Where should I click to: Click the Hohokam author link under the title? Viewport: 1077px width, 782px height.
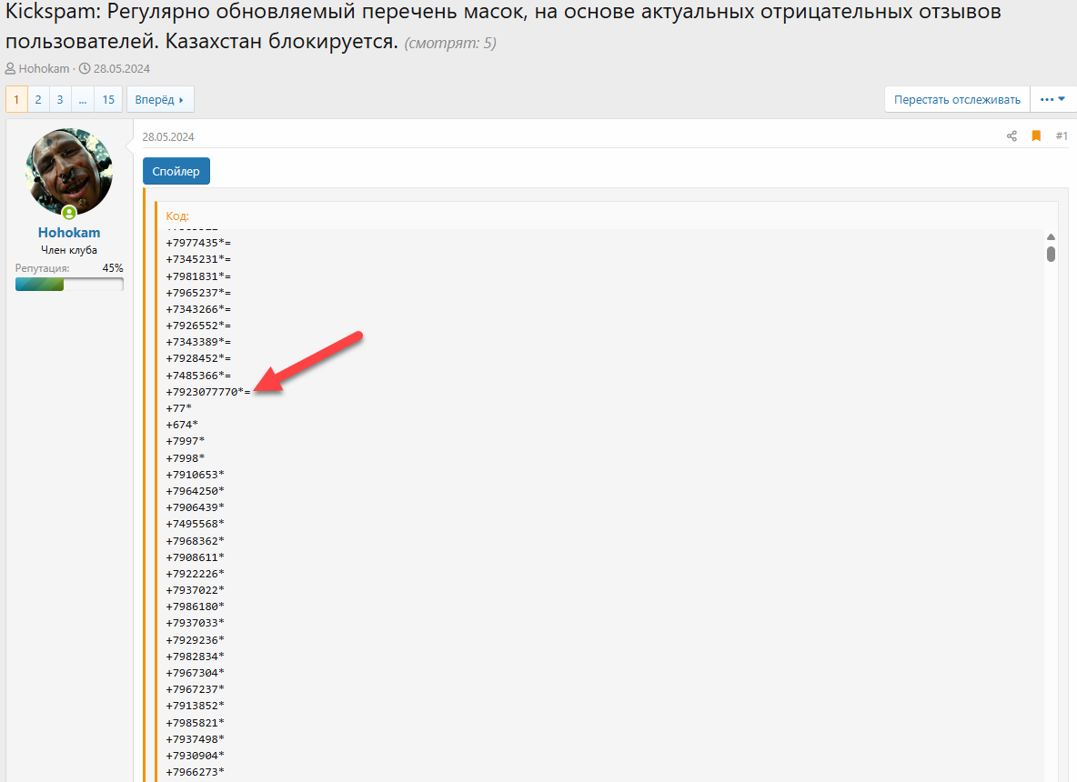click(x=44, y=69)
